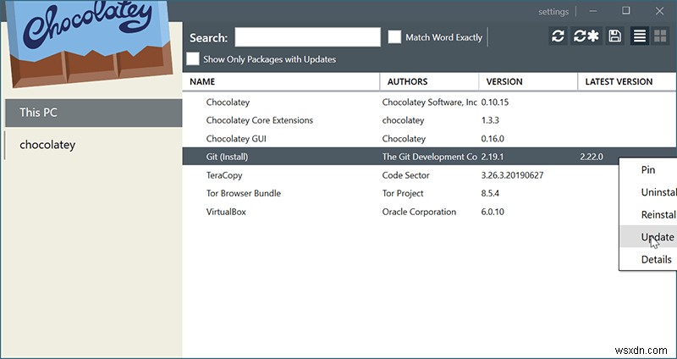Minimize the Chocolatey GUI window
Screen dimensions: 677x359
pyautogui.click(x=593, y=11)
